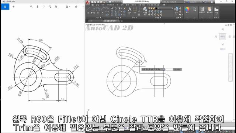Select the Arc tool

[103, 10]
